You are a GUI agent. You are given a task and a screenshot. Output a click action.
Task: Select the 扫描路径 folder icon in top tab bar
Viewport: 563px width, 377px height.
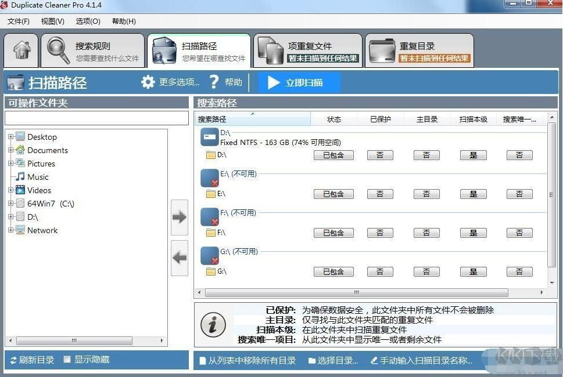164,50
